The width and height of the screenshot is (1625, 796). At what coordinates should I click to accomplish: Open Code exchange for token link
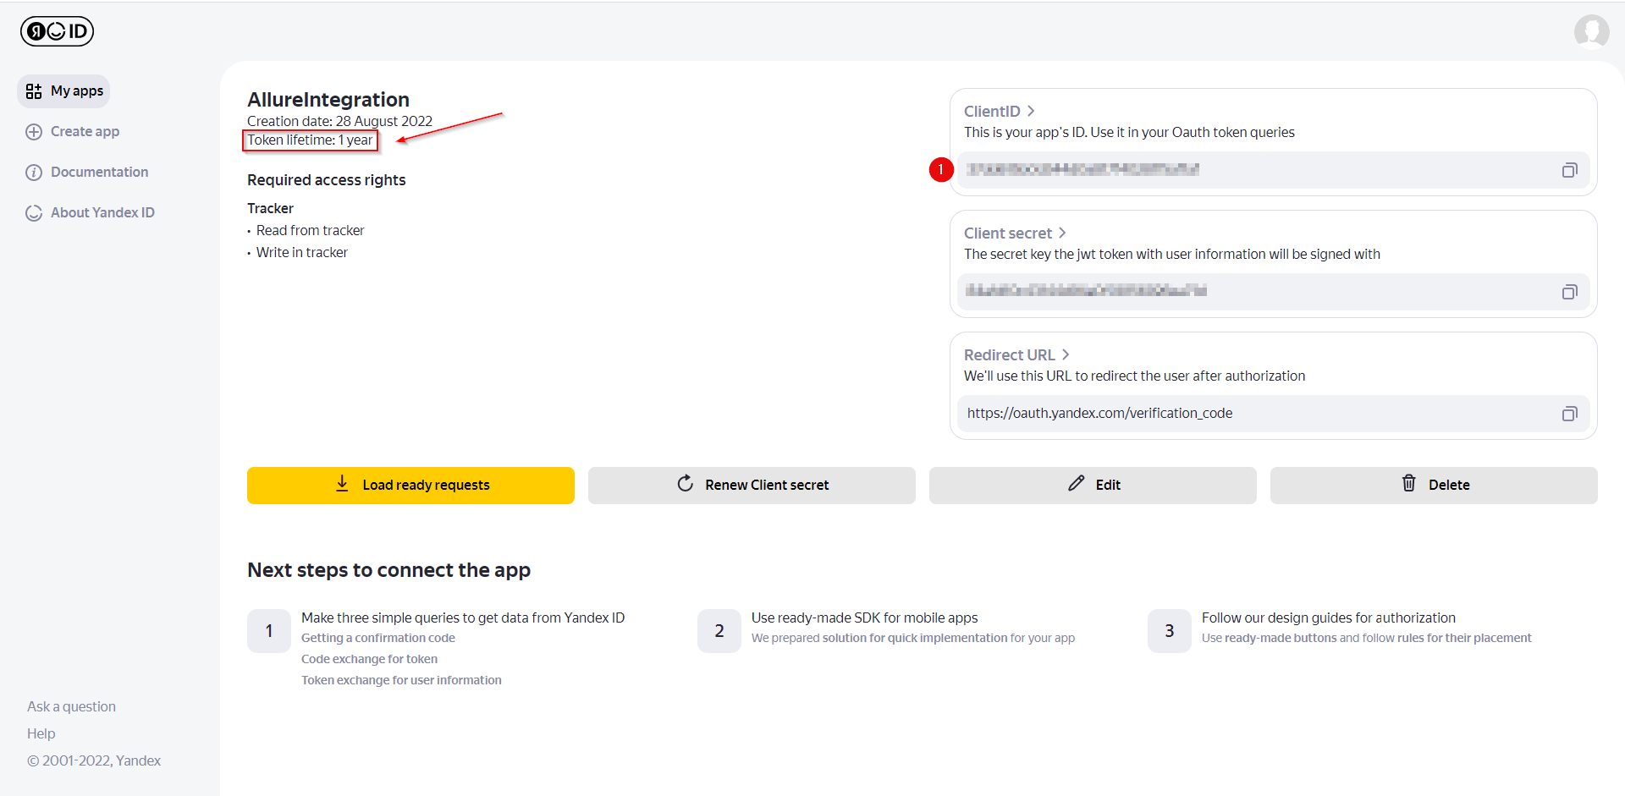369,659
